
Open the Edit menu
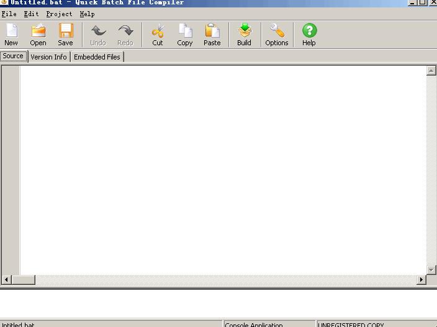pos(31,14)
